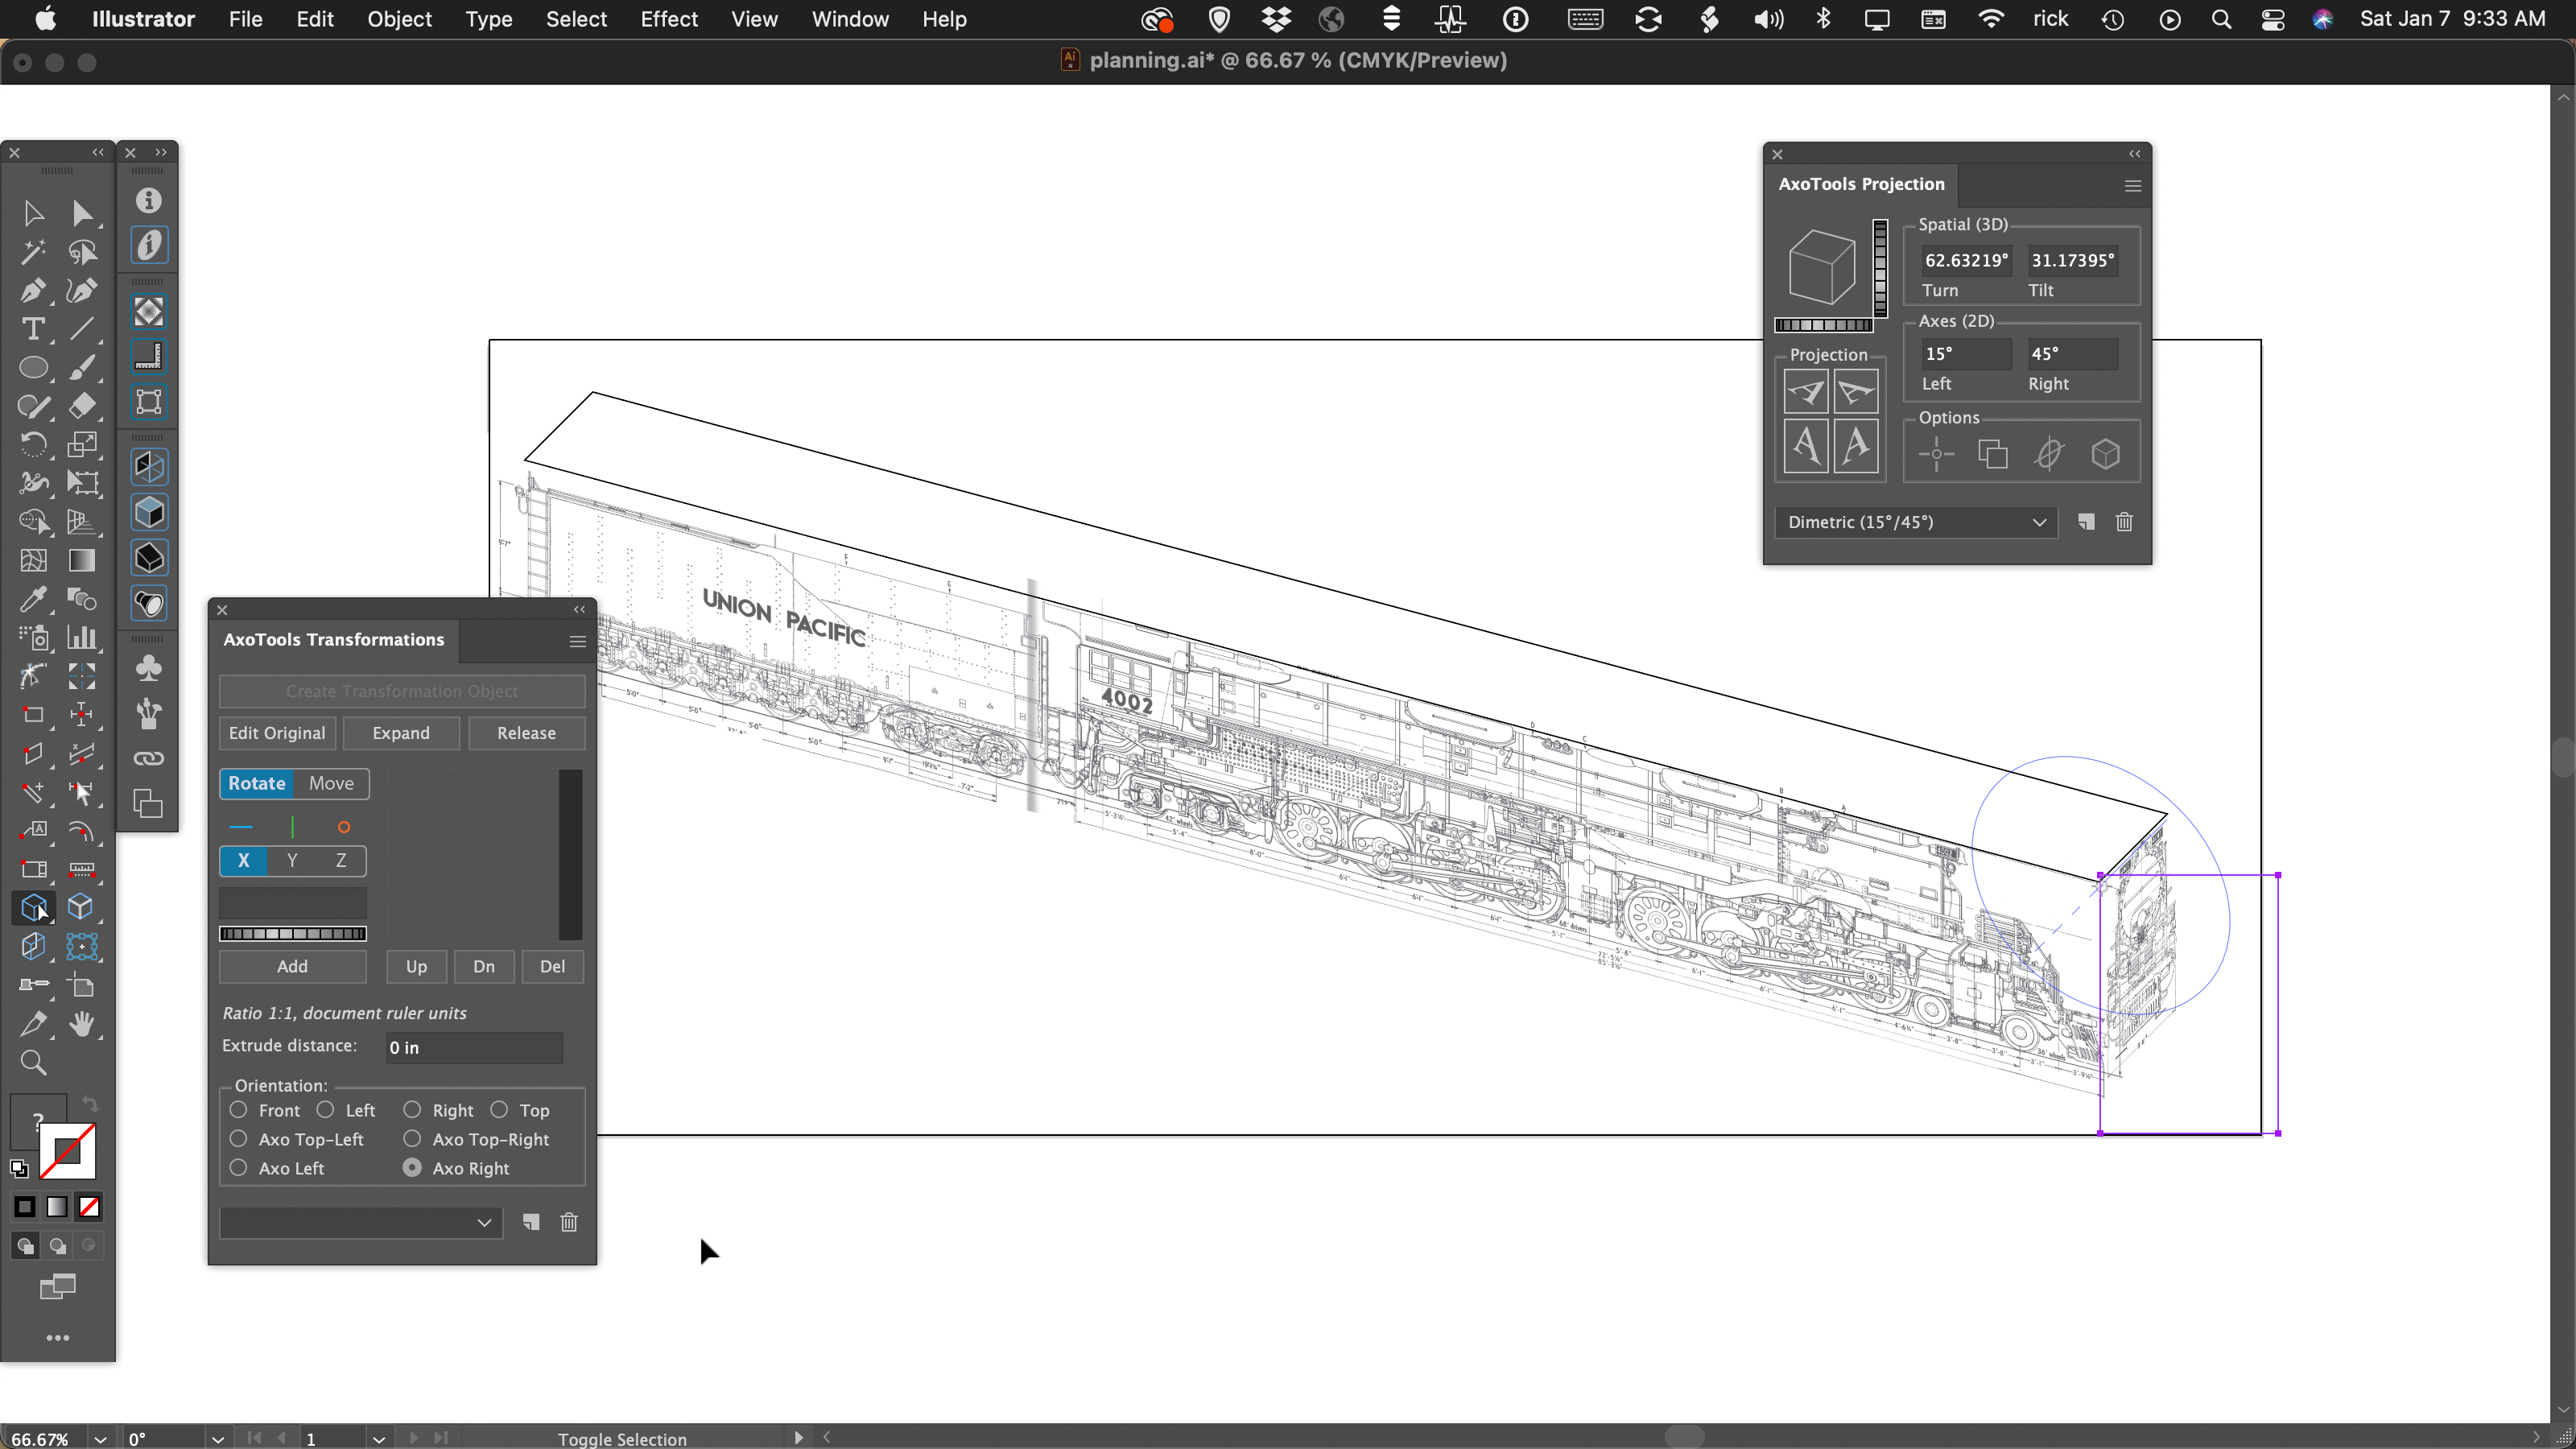The height and width of the screenshot is (1449, 2576).
Task: Click the Add button
Action: click(292, 966)
